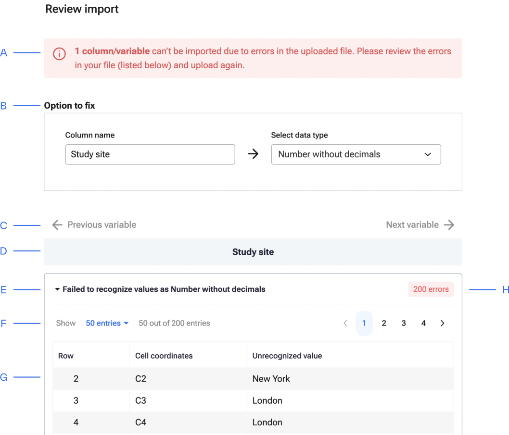Viewport: 509px width, 435px height.
Task: Open the Select data type dropdown
Action: tap(356, 154)
